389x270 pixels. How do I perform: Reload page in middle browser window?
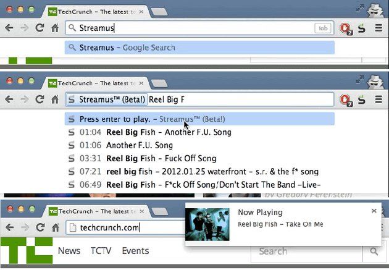click(40, 99)
